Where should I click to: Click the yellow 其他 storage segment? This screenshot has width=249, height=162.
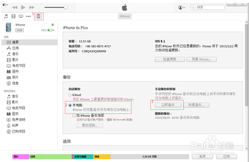pyautogui.click(x=101, y=157)
